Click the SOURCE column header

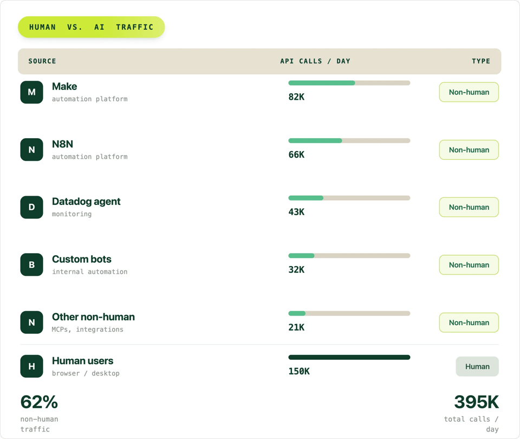point(42,61)
